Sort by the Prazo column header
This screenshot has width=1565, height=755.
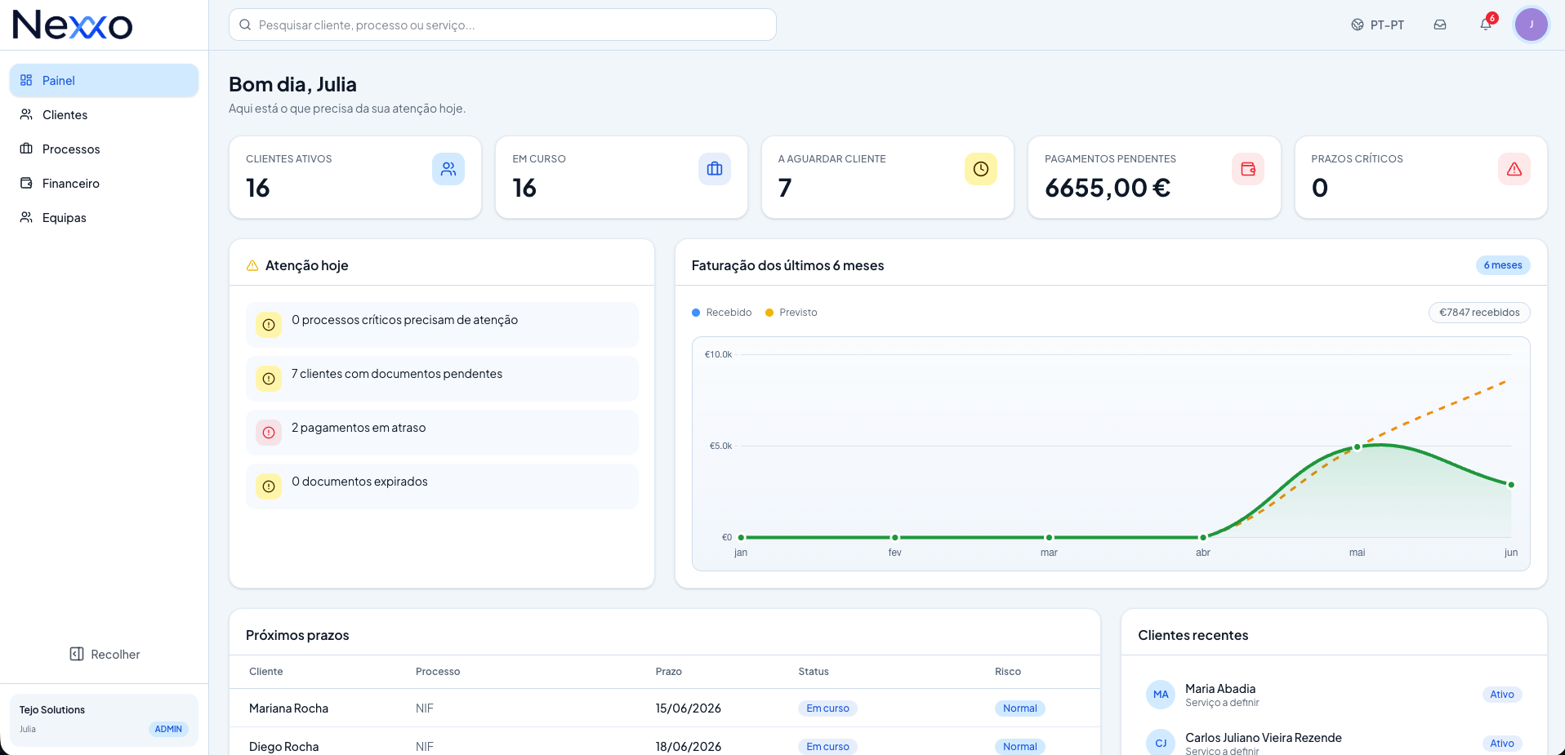click(x=668, y=672)
